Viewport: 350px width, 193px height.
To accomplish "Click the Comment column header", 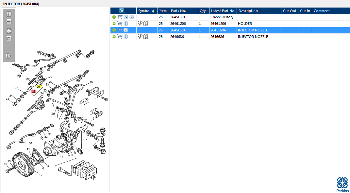I will pos(331,11).
